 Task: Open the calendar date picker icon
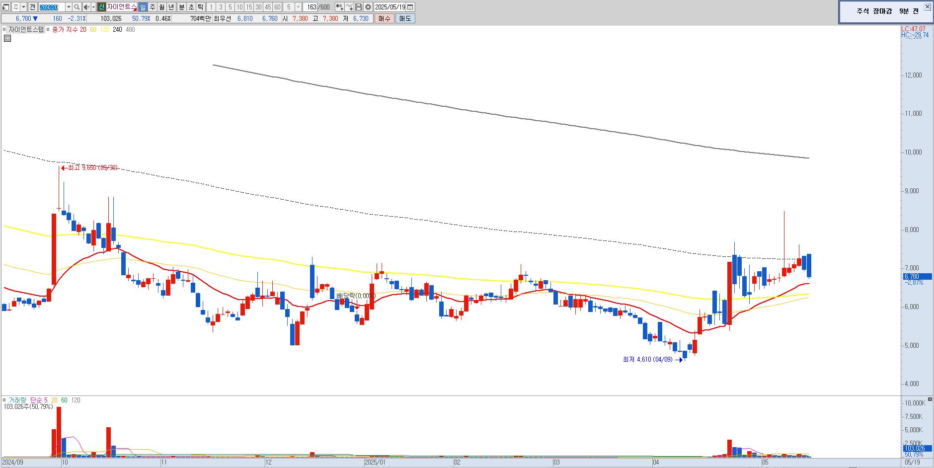pyautogui.click(x=410, y=7)
